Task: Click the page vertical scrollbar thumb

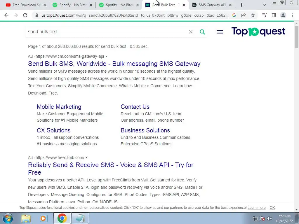Action: (296, 36)
